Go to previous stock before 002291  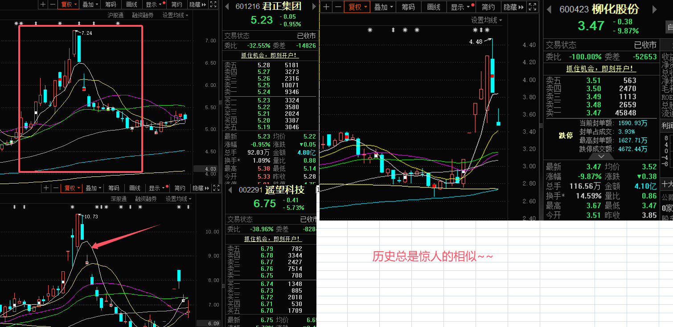(230, 190)
